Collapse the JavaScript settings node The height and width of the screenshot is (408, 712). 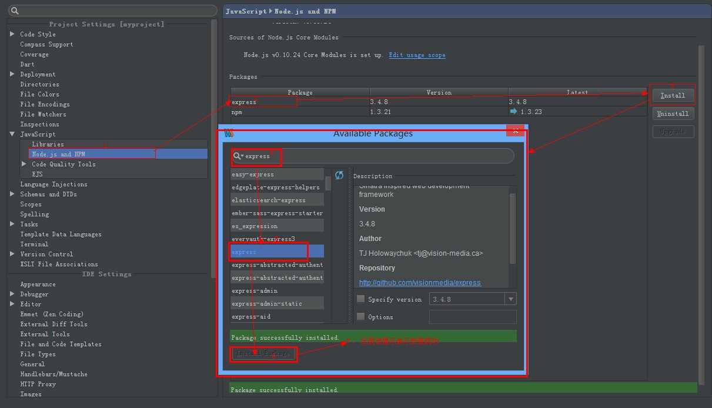click(12, 134)
